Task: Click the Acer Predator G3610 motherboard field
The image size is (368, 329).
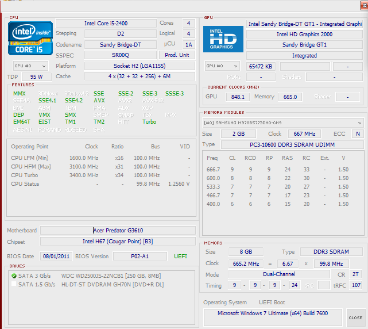Action: point(118,230)
